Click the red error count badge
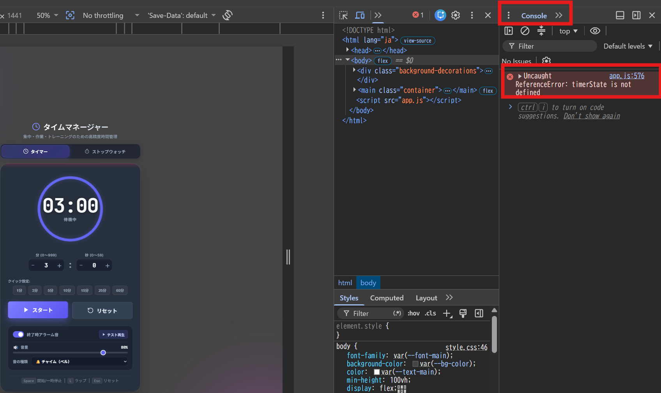 pos(418,15)
